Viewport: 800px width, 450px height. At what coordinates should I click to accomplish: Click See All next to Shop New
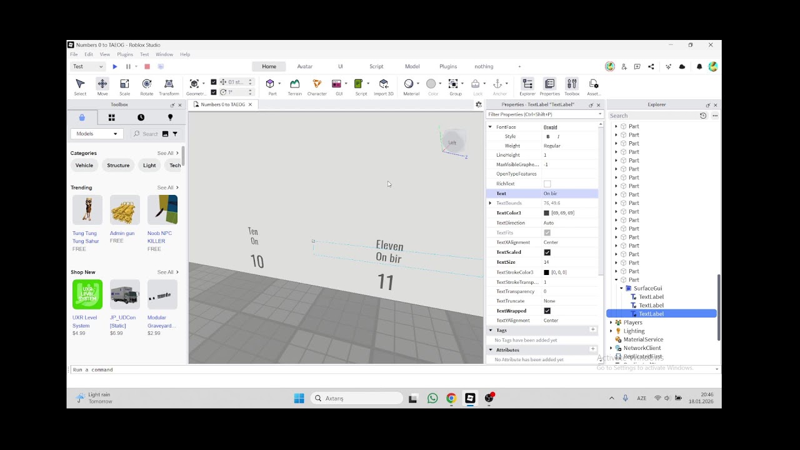(x=167, y=272)
